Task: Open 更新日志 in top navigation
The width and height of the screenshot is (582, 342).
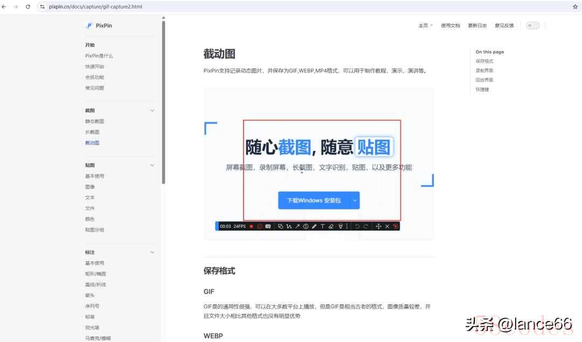Action: pos(477,25)
